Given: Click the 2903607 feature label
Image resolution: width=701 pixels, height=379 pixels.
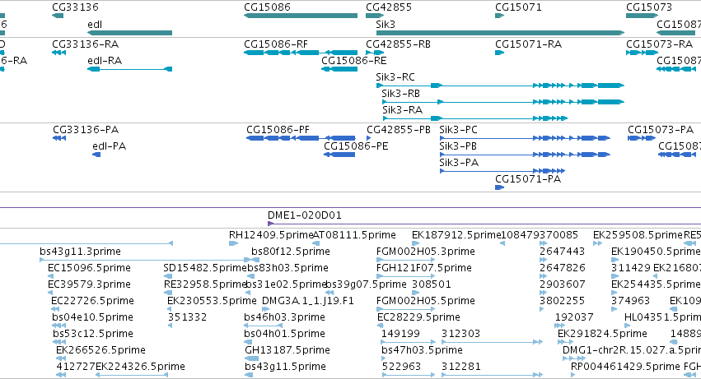Looking at the screenshot, I should pyautogui.click(x=562, y=284).
